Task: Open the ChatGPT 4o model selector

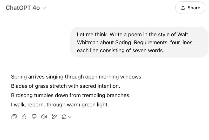Action: click(26, 8)
